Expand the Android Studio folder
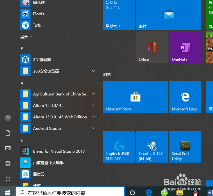 tap(94, 128)
